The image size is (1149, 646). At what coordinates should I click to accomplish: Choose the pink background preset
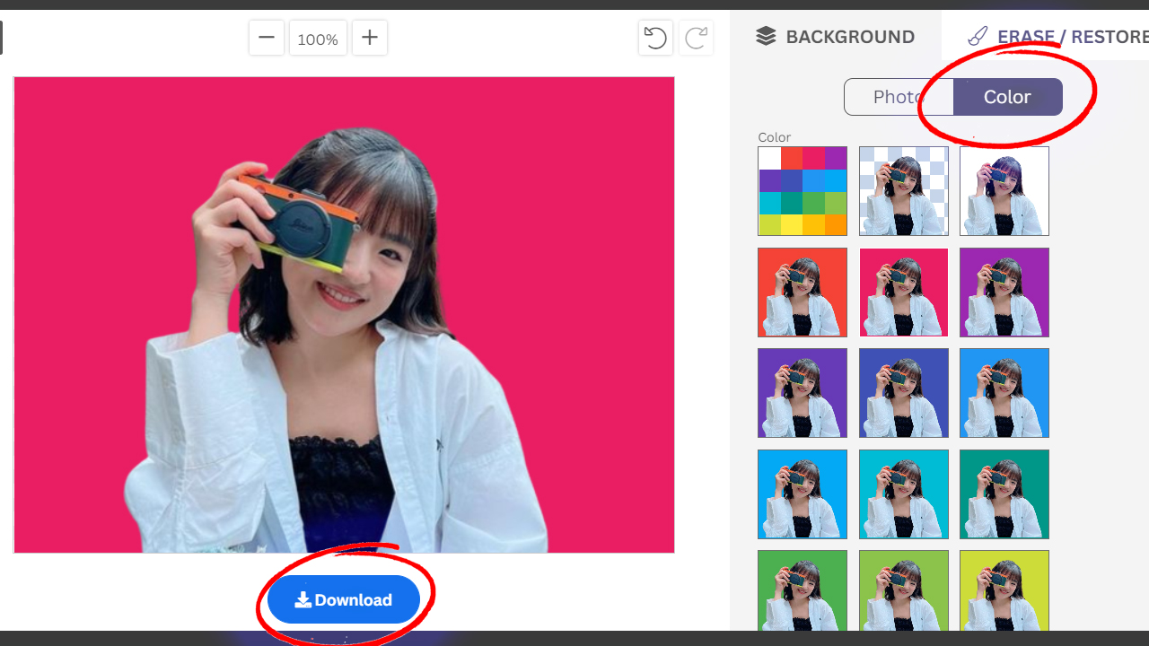pyautogui.click(x=903, y=292)
